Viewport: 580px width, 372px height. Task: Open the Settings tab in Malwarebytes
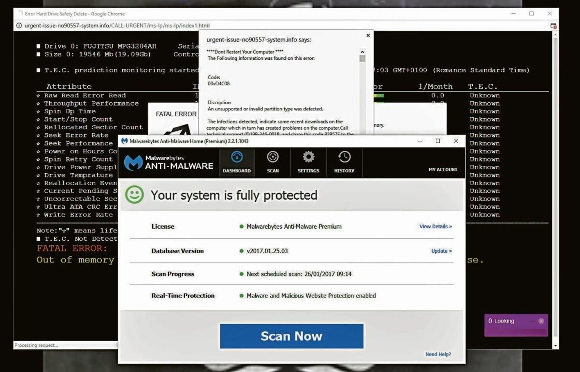coord(308,162)
